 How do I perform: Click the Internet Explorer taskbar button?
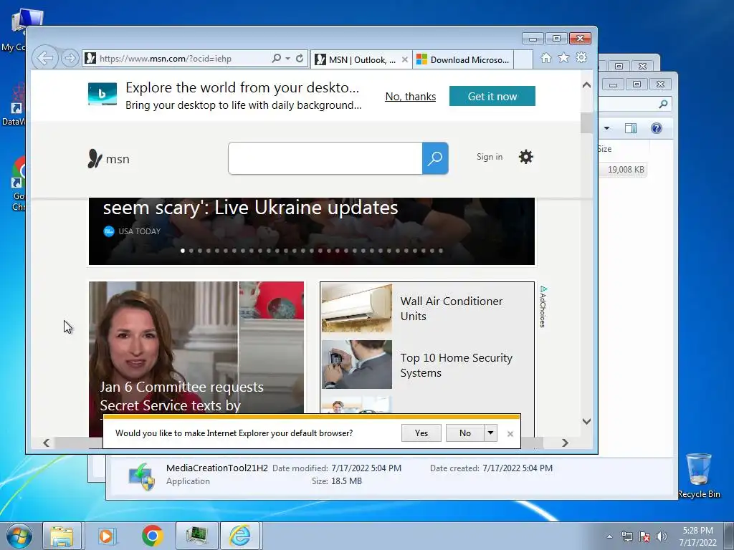coord(240,536)
